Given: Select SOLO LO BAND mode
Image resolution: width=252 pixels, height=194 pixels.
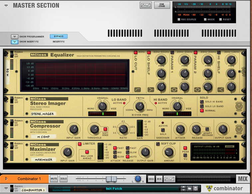Looking at the screenshot, I should click(202, 106).
